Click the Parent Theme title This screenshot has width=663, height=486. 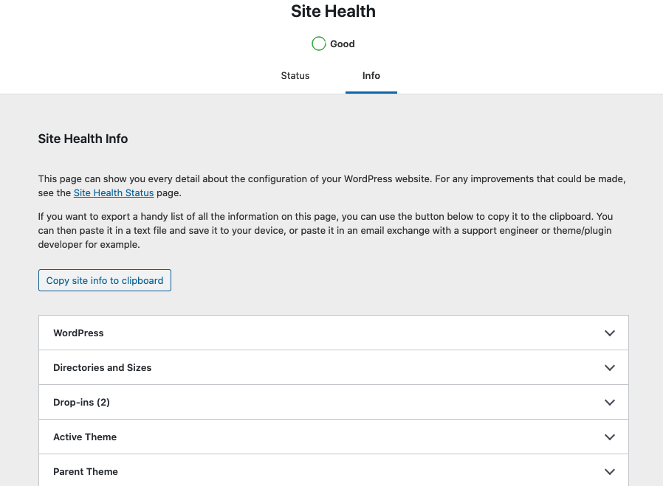(x=86, y=472)
